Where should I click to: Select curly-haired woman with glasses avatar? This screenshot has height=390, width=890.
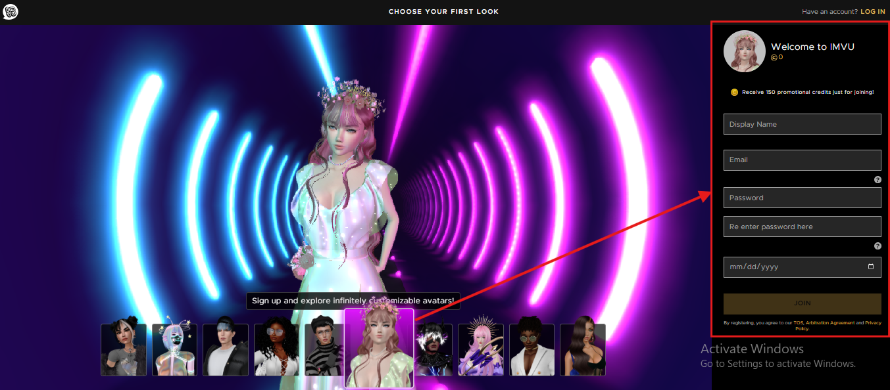point(277,350)
